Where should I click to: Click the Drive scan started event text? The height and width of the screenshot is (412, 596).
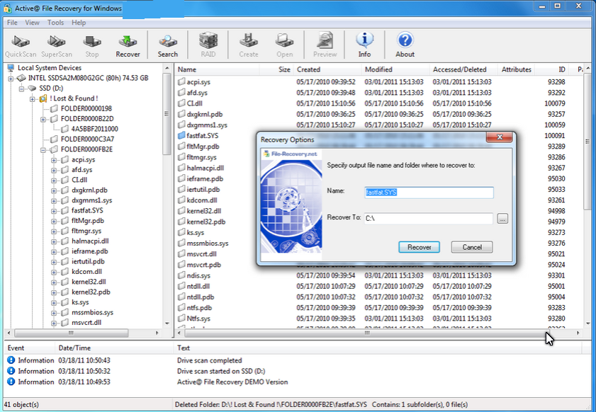tap(221, 371)
